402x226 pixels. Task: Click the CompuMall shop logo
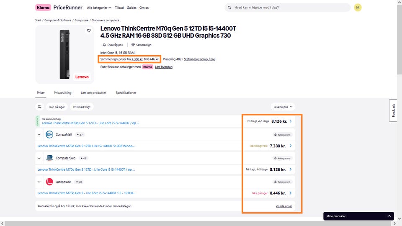49,134
